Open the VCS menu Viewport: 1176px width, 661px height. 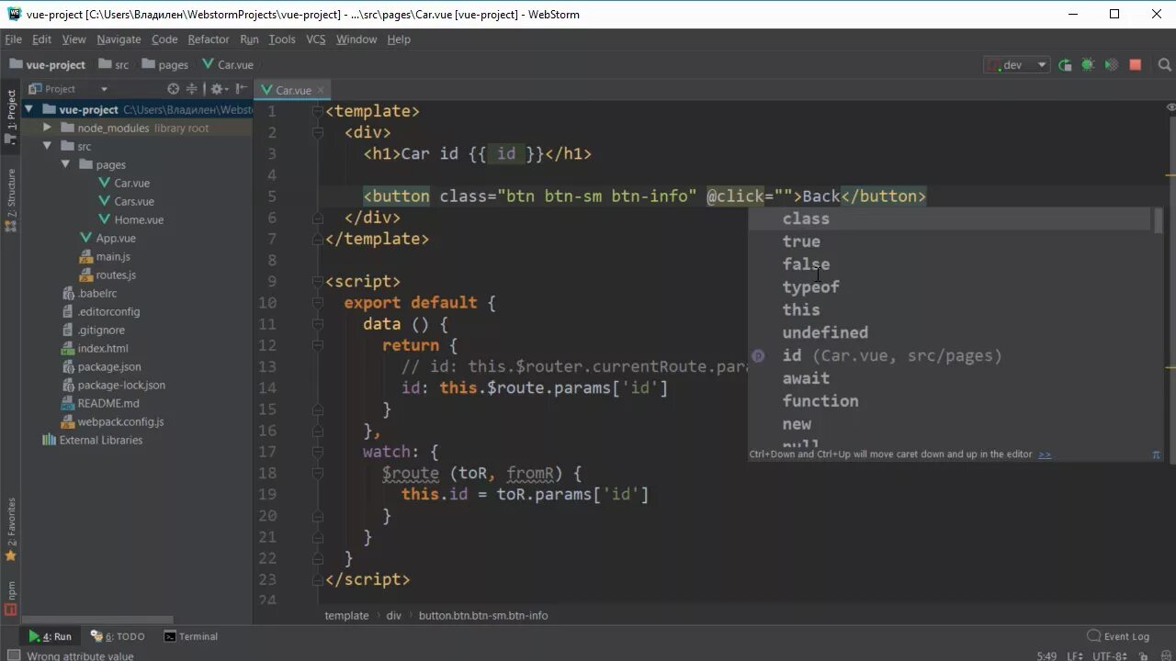[314, 39]
